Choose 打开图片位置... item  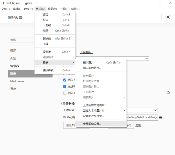click(101, 81)
